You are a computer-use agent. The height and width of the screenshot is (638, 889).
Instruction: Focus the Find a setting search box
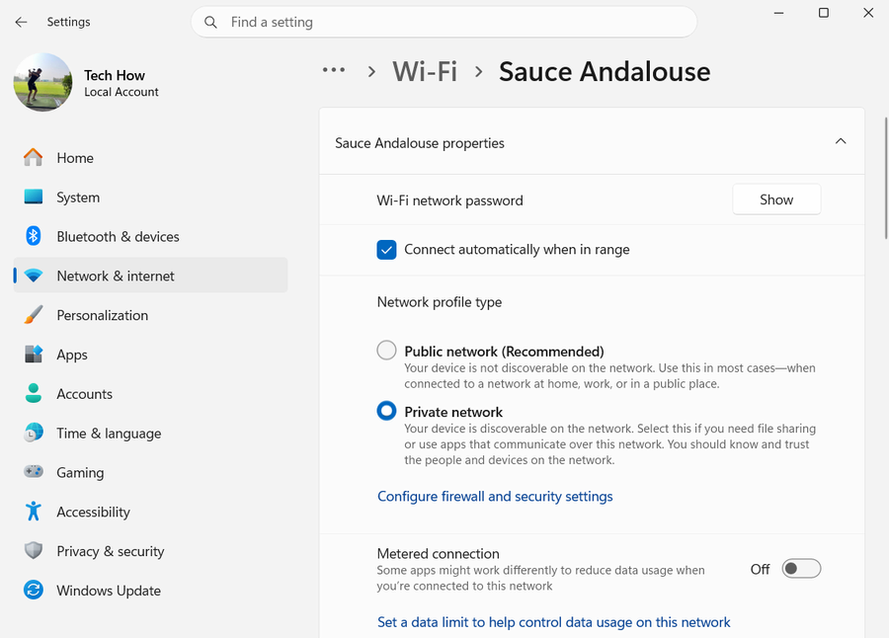tap(444, 22)
